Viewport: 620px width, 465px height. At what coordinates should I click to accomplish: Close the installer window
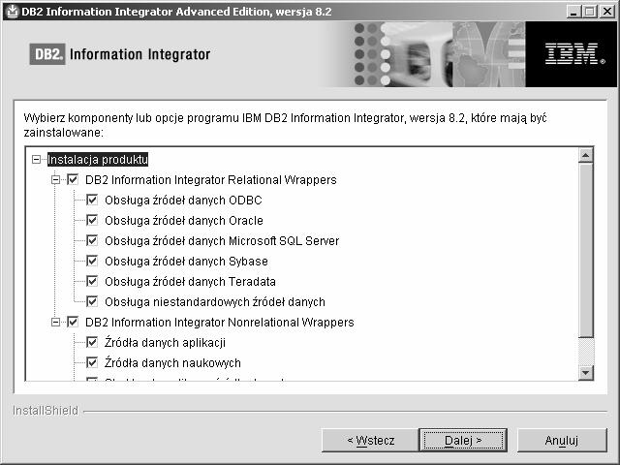(x=607, y=12)
